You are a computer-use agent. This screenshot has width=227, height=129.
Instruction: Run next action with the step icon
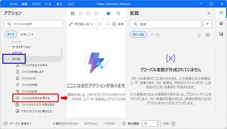click(x=96, y=13)
